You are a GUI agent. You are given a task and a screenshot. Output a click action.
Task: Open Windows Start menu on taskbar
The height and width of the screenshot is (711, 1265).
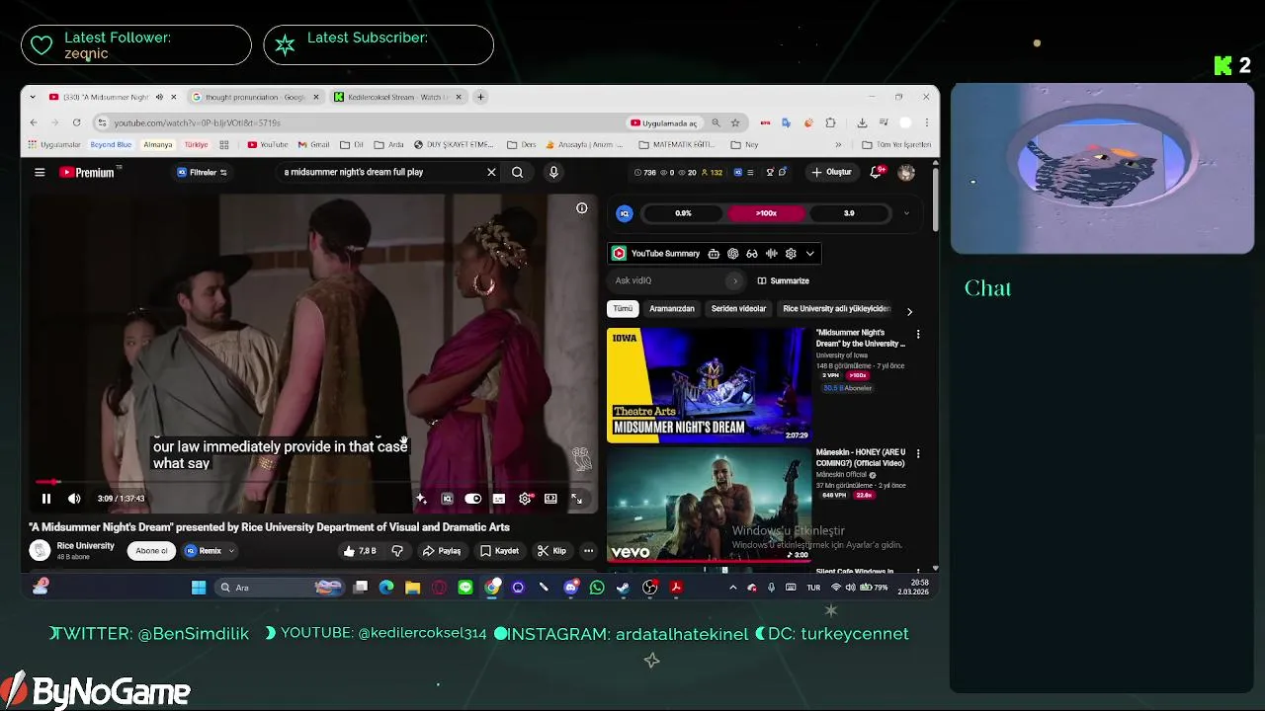pyautogui.click(x=199, y=588)
